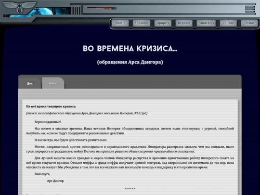Click the subtitle (обращения Арса Дангора)
The width and height of the screenshot is (260, 195).
[130, 62]
